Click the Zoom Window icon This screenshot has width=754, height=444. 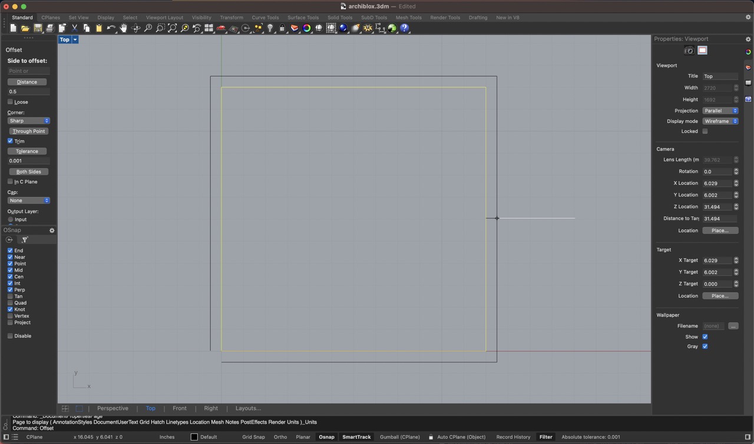pos(160,28)
